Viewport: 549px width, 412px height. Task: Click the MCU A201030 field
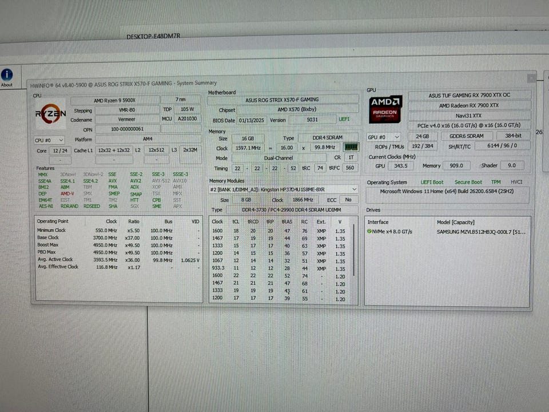[188, 119]
